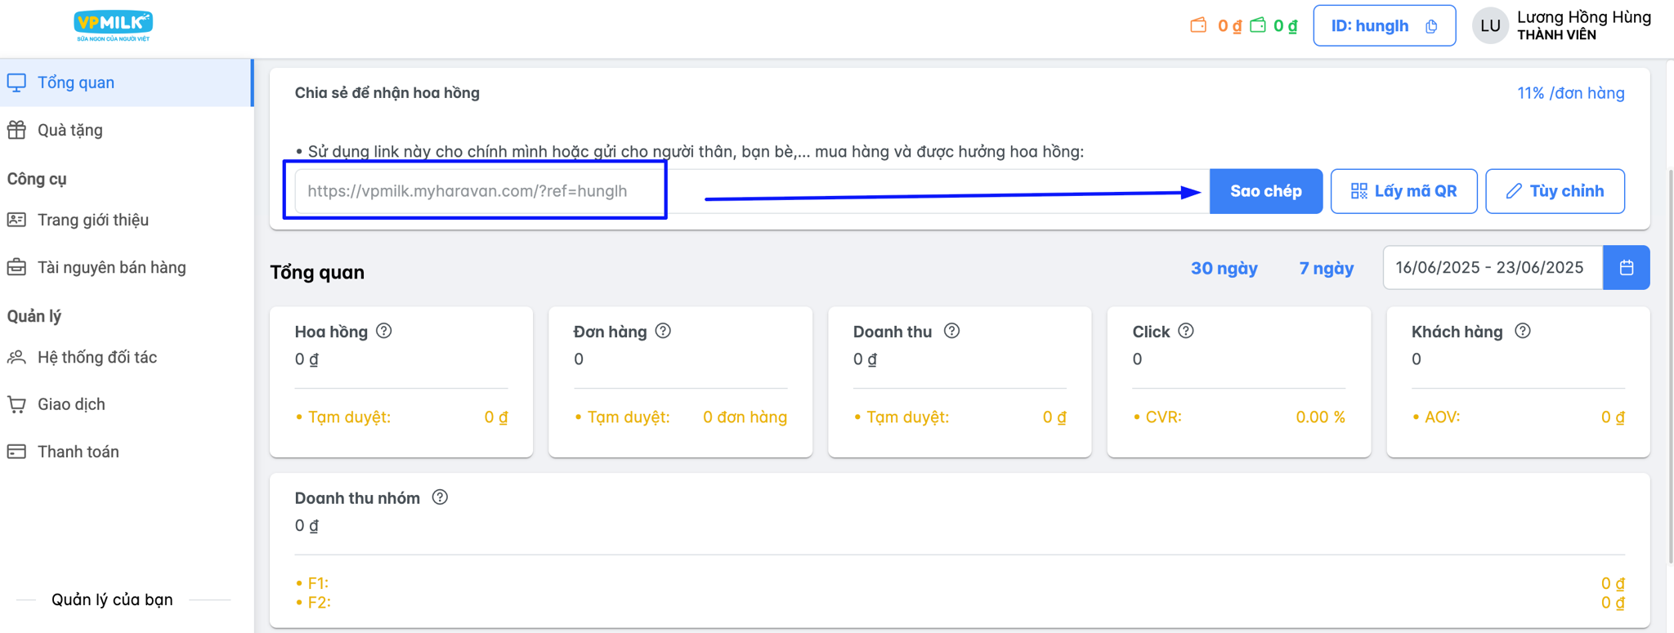Click the green wallet balance icon

[1258, 25]
